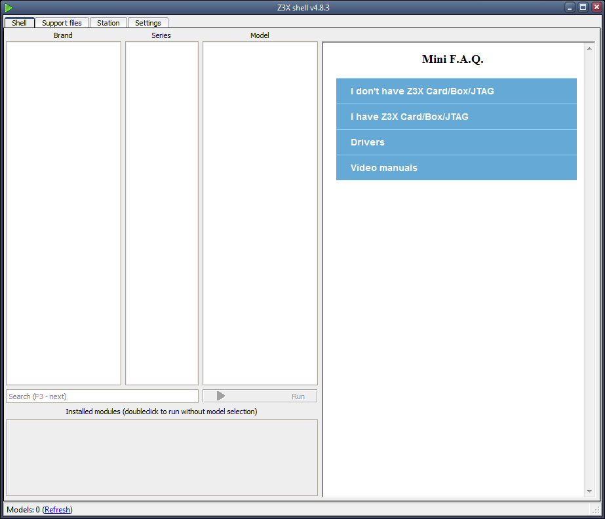Minimize the Z3X shell window
Image resolution: width=605 pixels, height=519 pixels.
coord(570,7)
